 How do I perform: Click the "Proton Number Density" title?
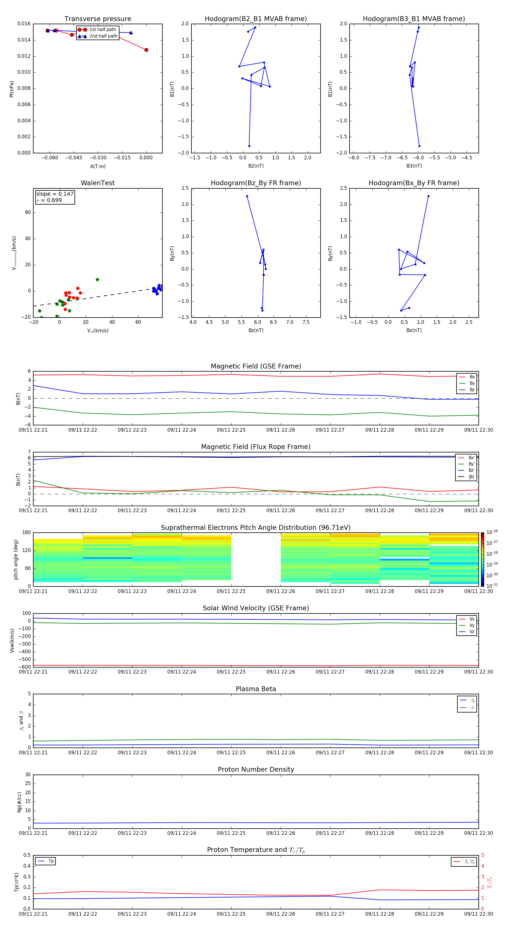point(256,769)
